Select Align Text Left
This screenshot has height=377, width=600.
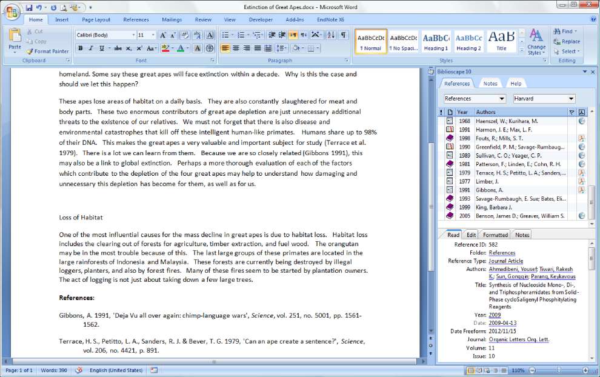[225, 48]
